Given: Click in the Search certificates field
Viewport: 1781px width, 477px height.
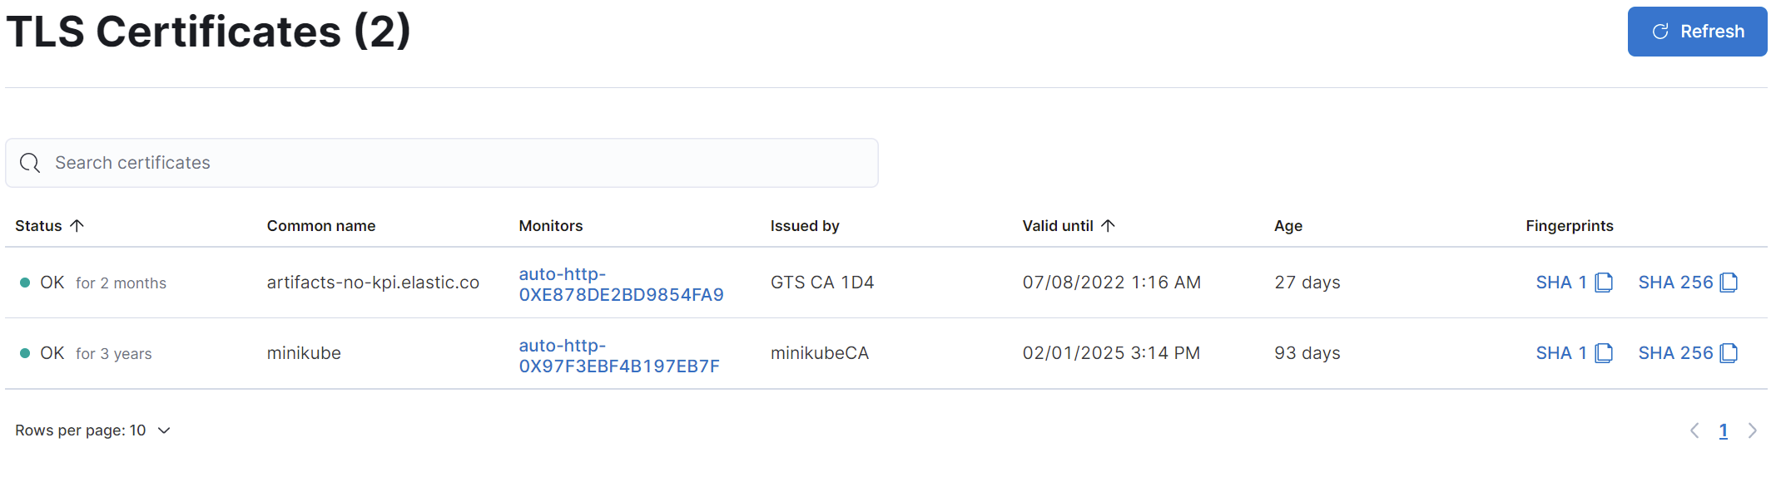Looking at the screenshot, I should tap(458, 163).
